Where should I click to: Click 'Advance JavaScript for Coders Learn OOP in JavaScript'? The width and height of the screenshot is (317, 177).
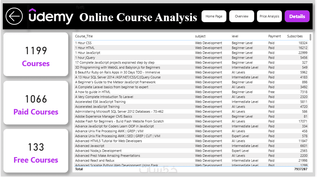[x=114, y=126]
